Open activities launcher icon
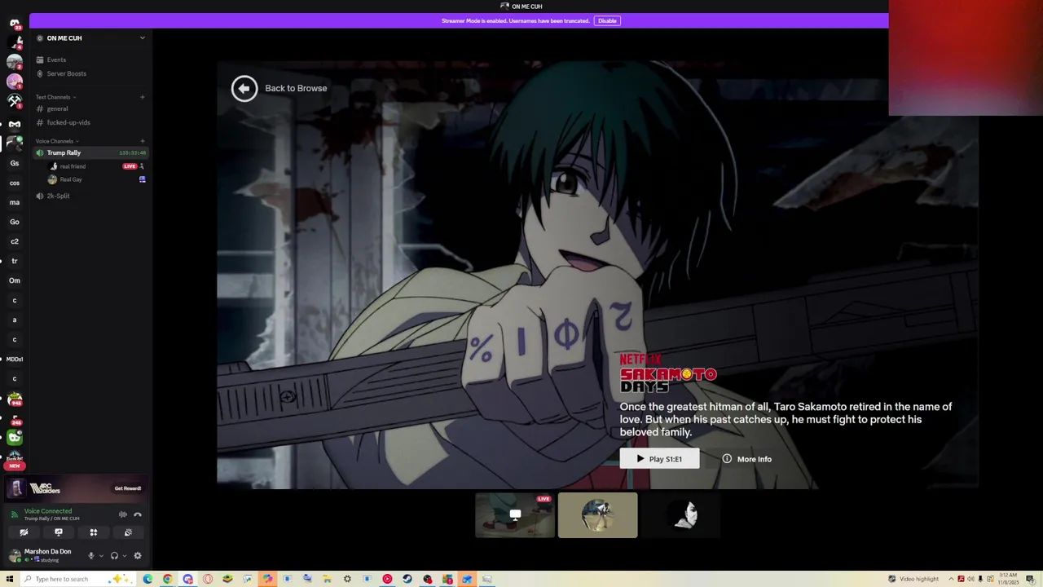 click(x=94, y=532)
